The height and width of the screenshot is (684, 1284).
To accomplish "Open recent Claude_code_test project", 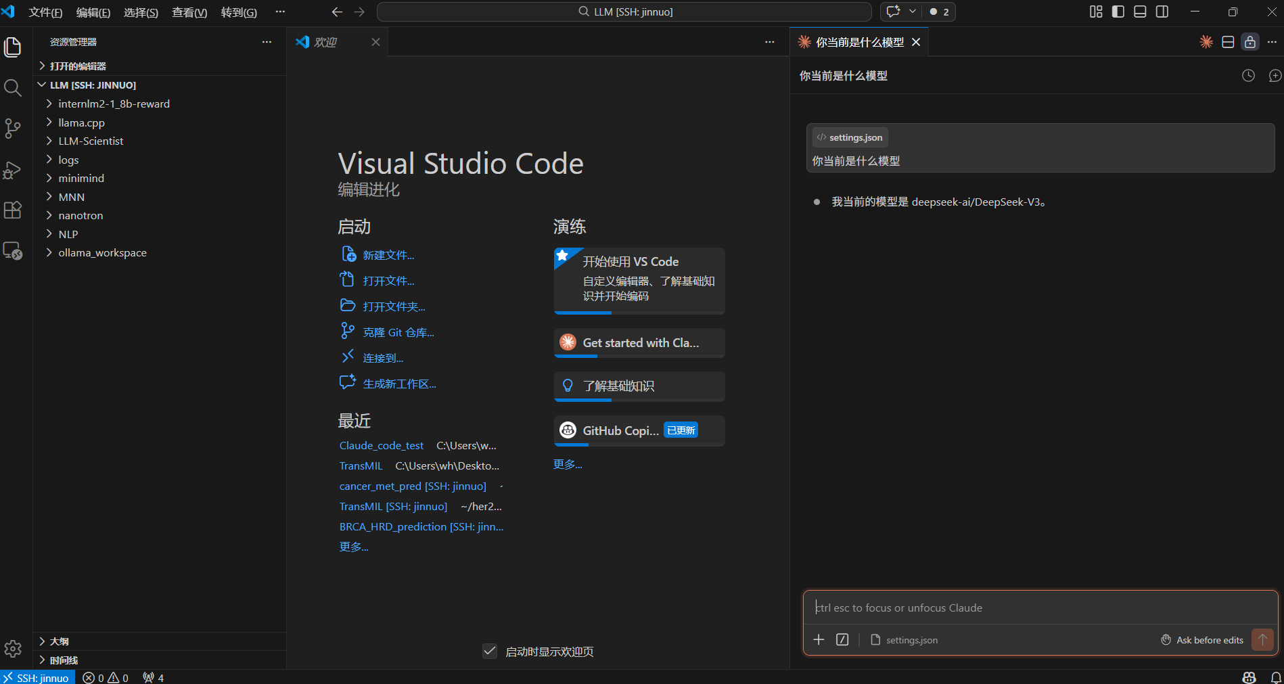I will [x=382, y=445].
